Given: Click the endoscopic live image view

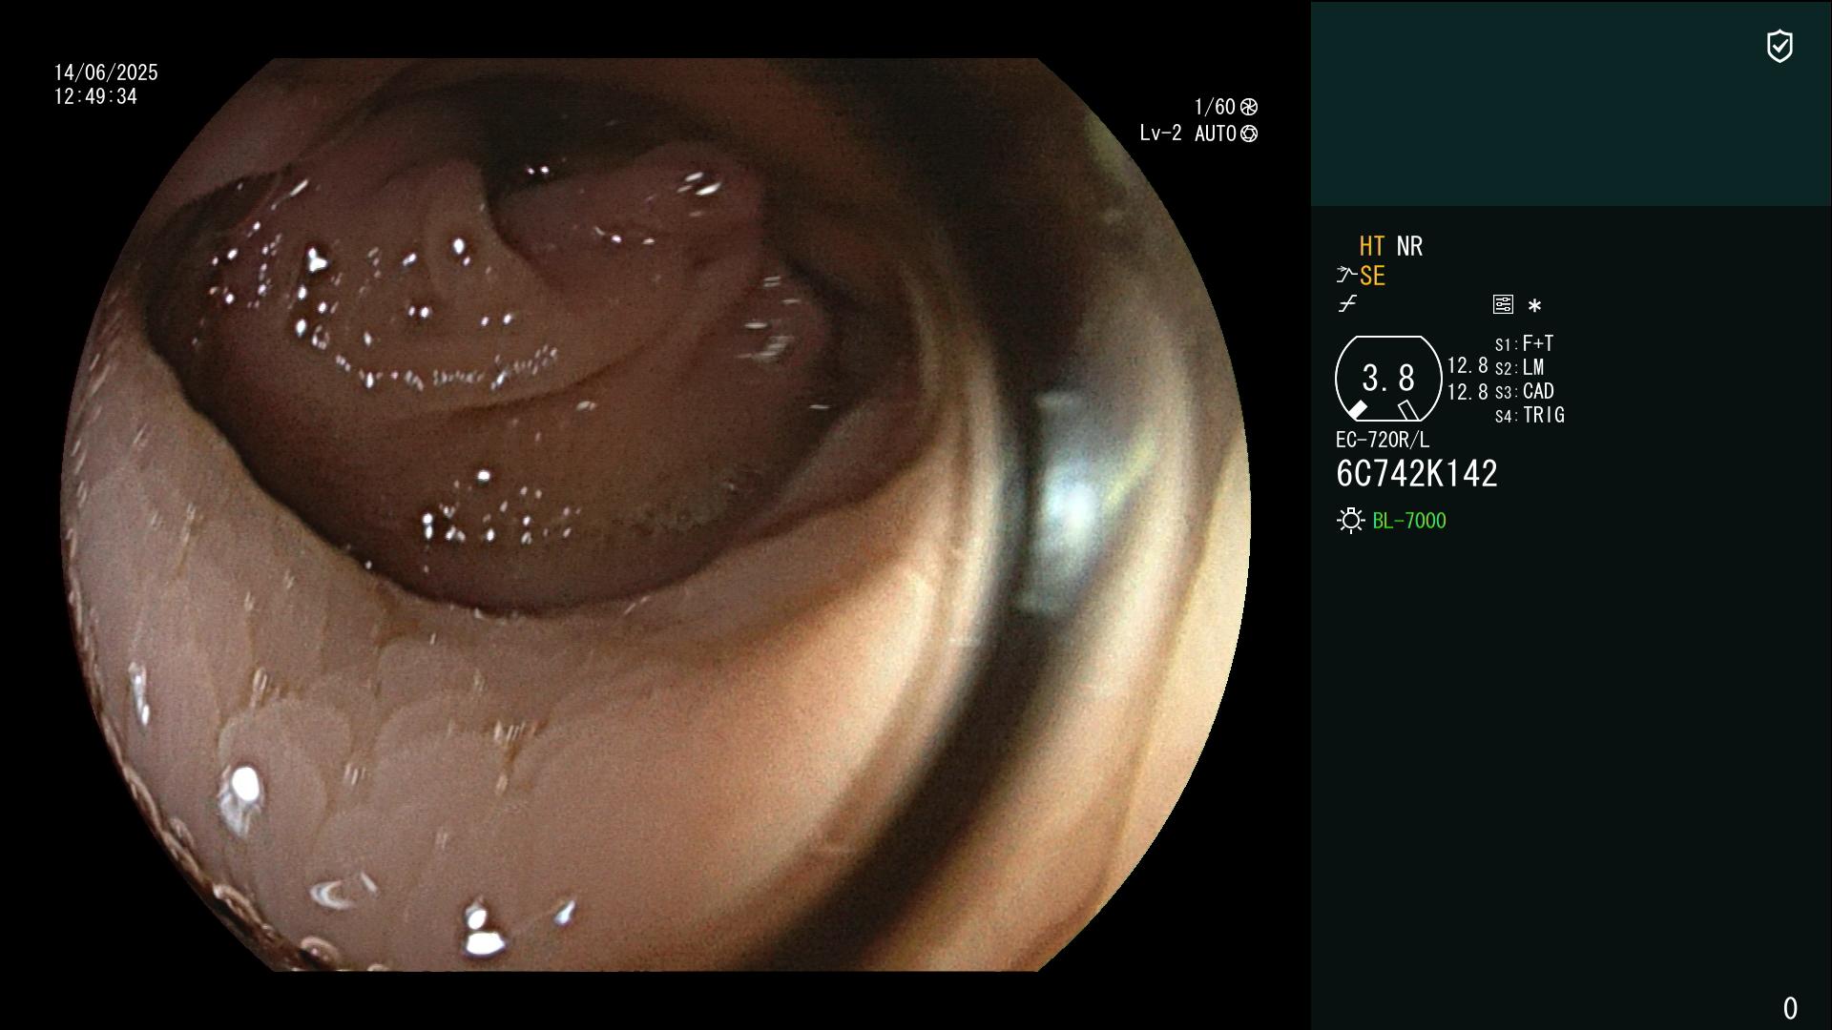Looking at the screenshot, I should (x=656, y=515).
